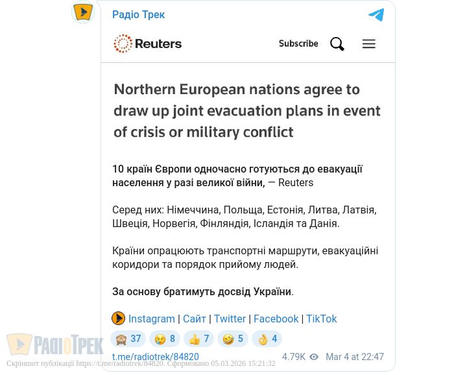The height and width of the screenshot is (375, 467).
Task: Click the Telegram paper plane icon
Action: coord(376,14)
